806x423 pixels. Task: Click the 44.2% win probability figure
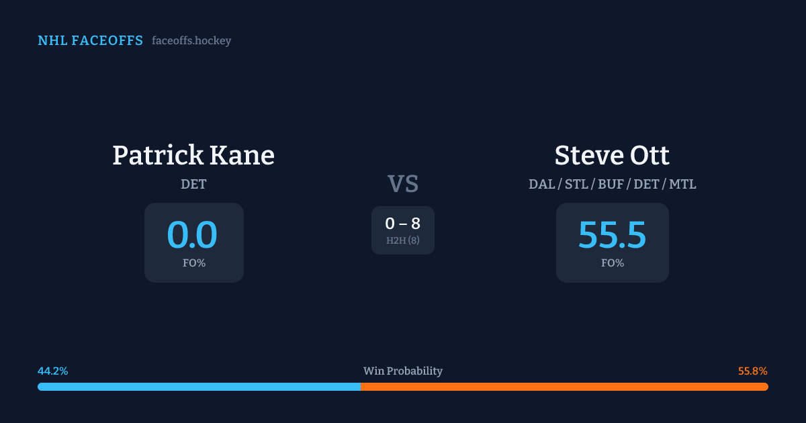[x=53, y=371]
